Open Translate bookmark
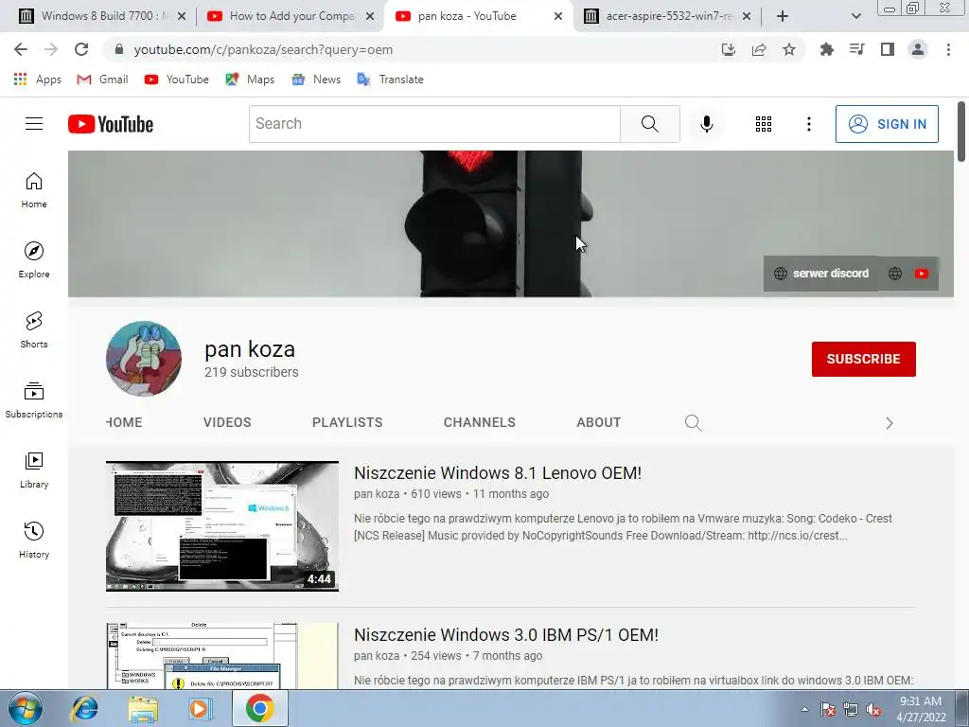 pyautogui.click(x=391, y=80)
